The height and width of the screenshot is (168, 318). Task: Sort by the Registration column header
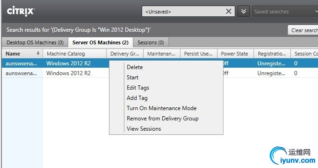[272, 54]
